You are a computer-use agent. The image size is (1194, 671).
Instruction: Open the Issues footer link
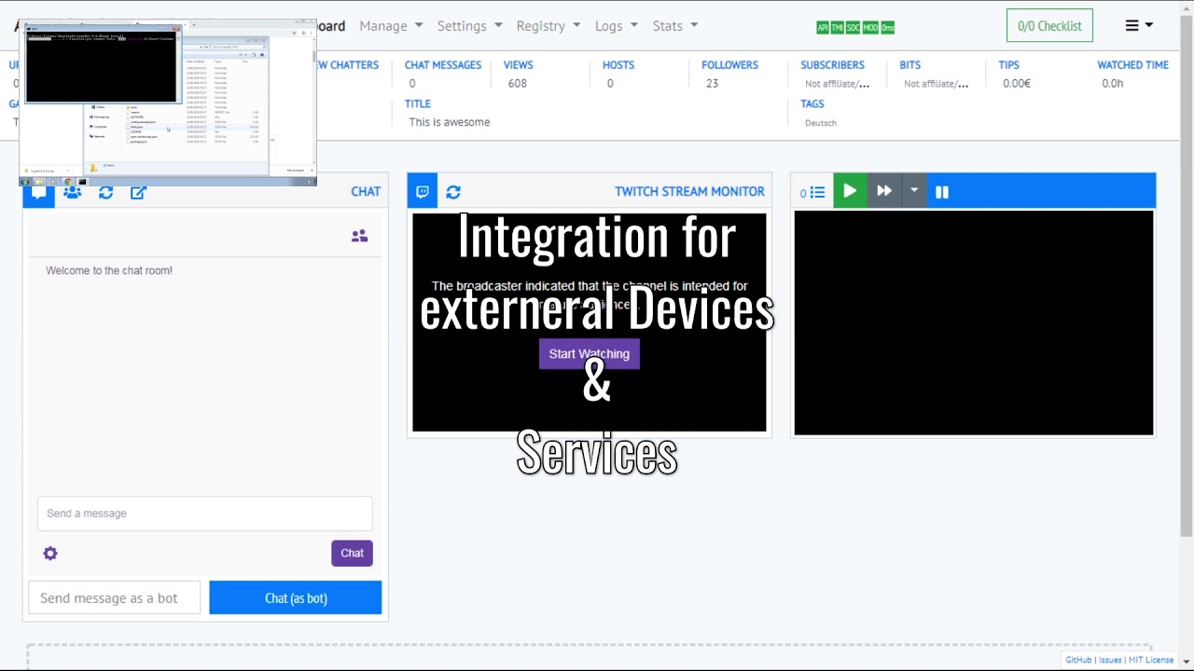[1110, 660]
